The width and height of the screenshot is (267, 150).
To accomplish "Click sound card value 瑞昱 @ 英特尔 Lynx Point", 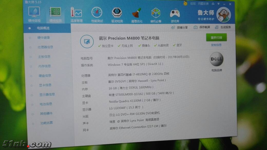I will click(x=134, y=120).
